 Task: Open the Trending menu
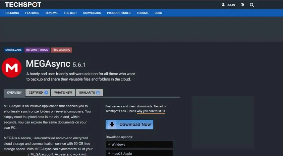[x=12, y=13]
